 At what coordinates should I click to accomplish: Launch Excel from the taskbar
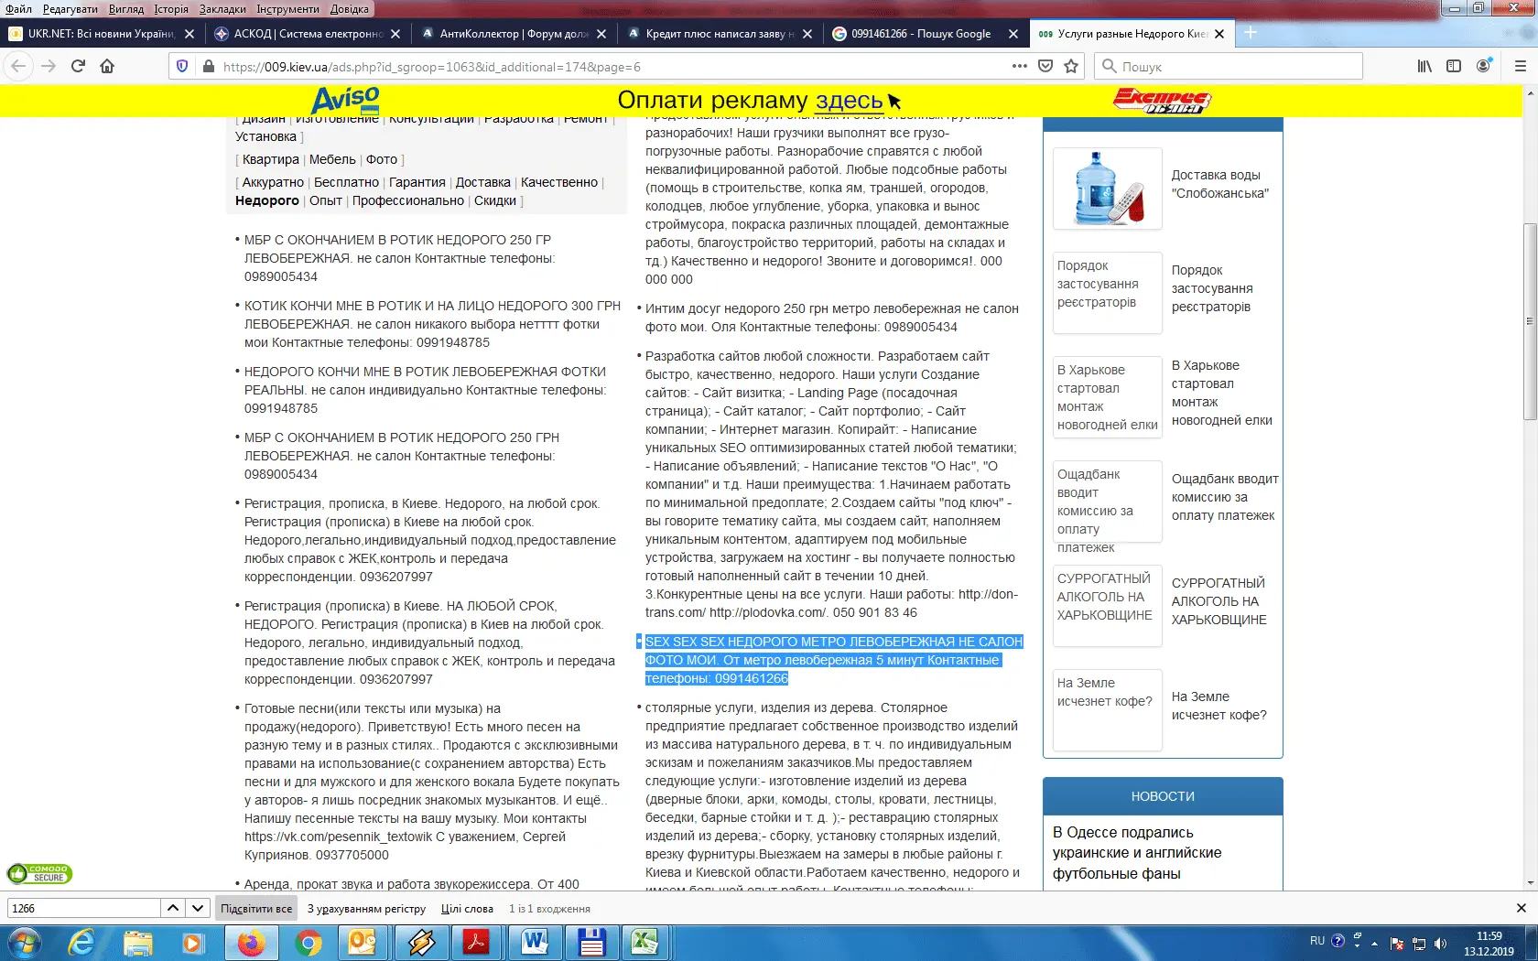[645, 942]
